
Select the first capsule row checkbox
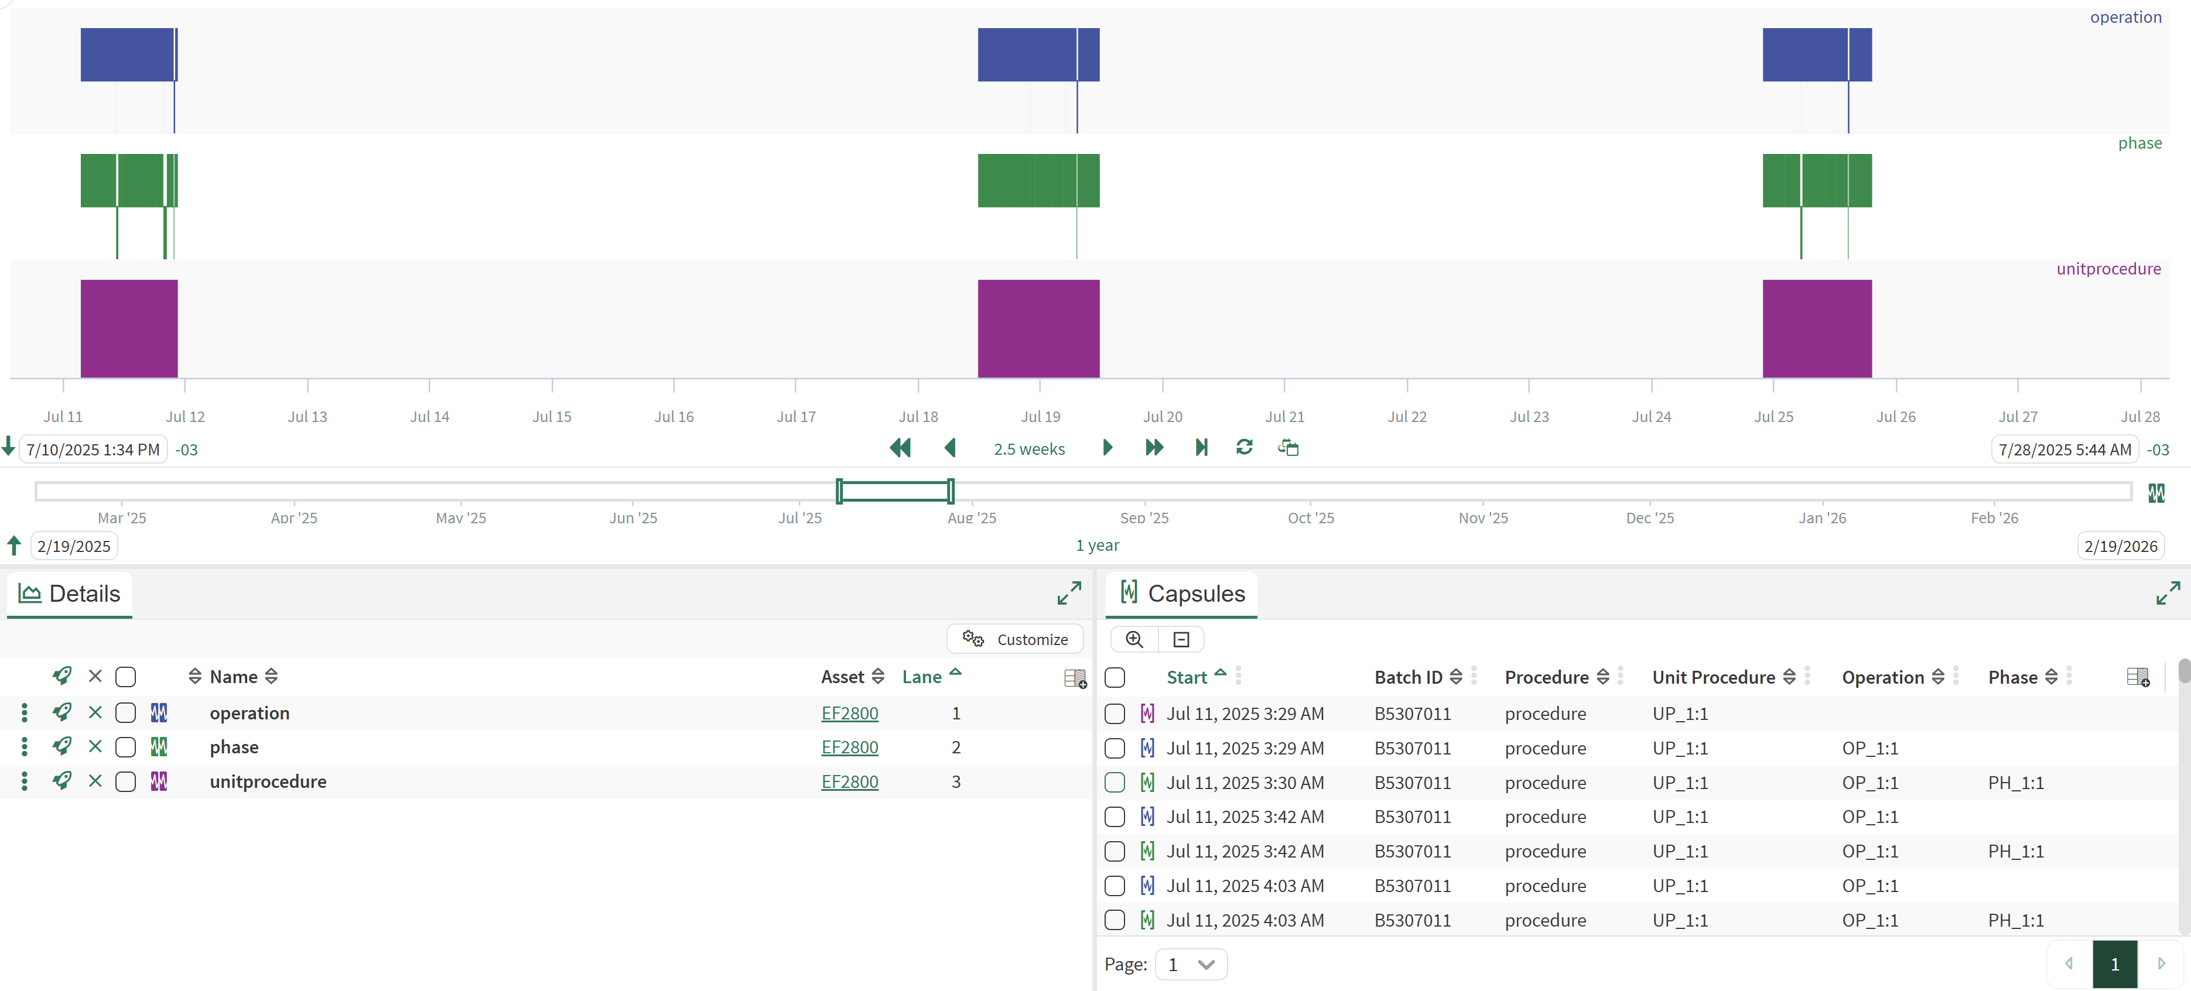click(1114, 714)
